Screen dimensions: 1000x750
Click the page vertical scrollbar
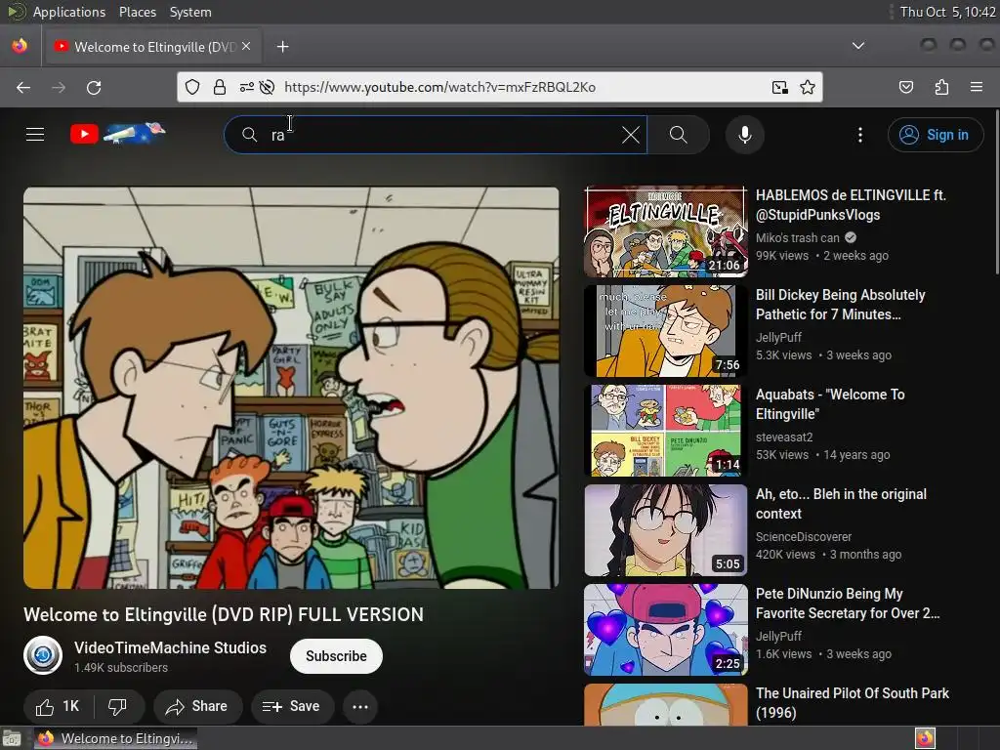click(x=996, y=192)
